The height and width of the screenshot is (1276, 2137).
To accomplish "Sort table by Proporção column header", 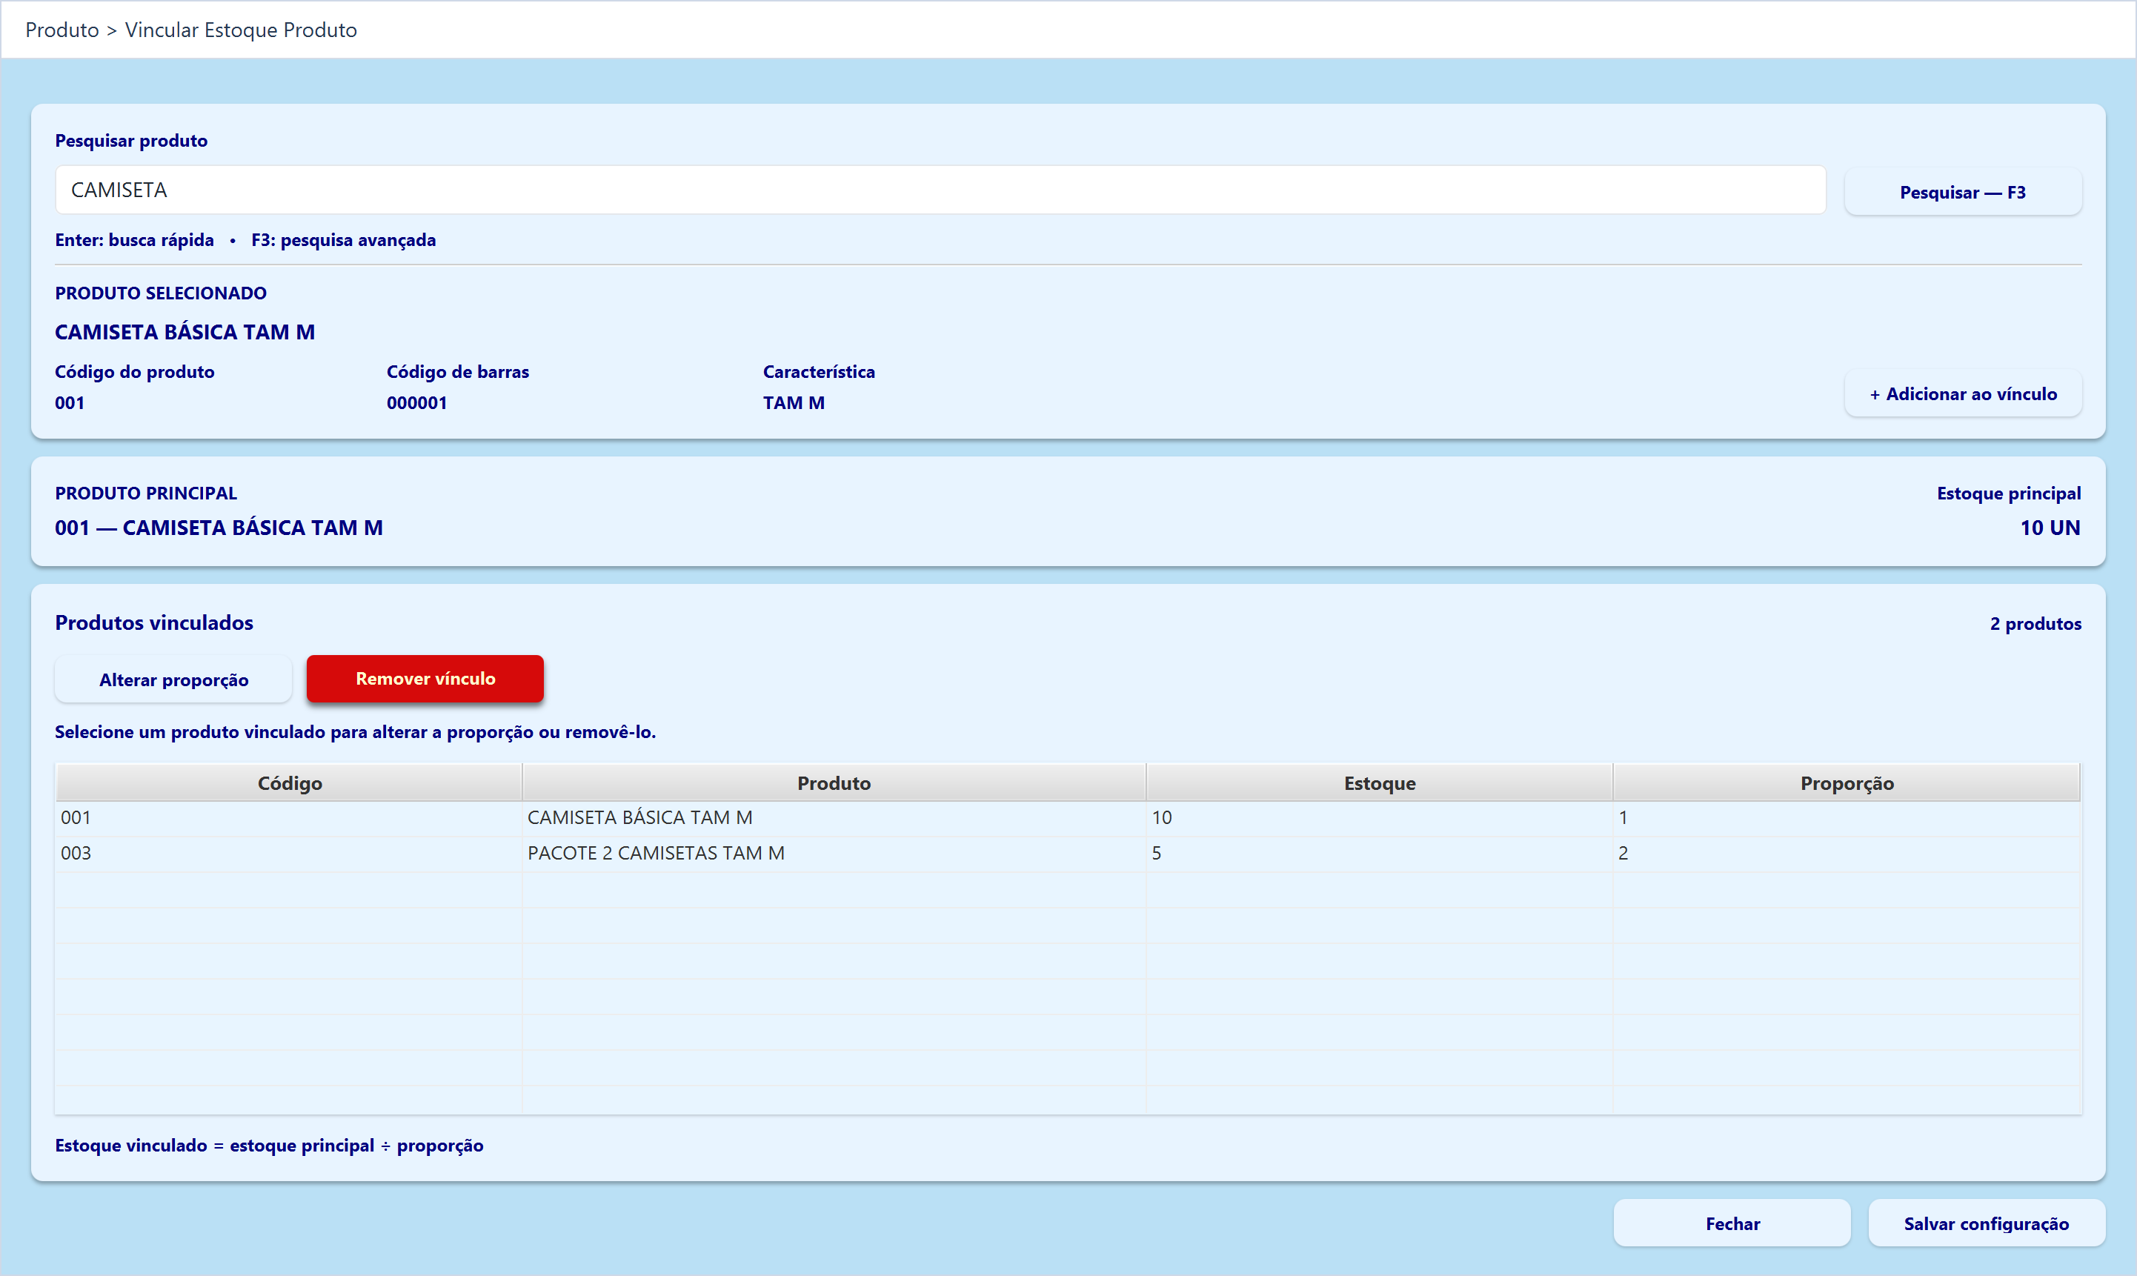I will (1847, 782).
